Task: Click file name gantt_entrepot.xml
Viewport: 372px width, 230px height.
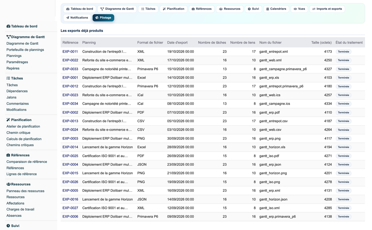Action: 273,52
